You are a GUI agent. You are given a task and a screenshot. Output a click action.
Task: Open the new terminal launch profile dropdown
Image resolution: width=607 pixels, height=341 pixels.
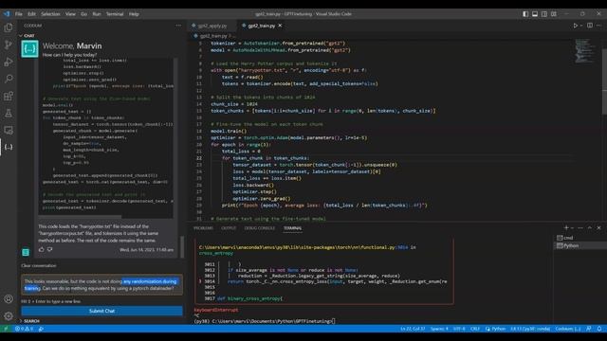[x=572, y=227]
